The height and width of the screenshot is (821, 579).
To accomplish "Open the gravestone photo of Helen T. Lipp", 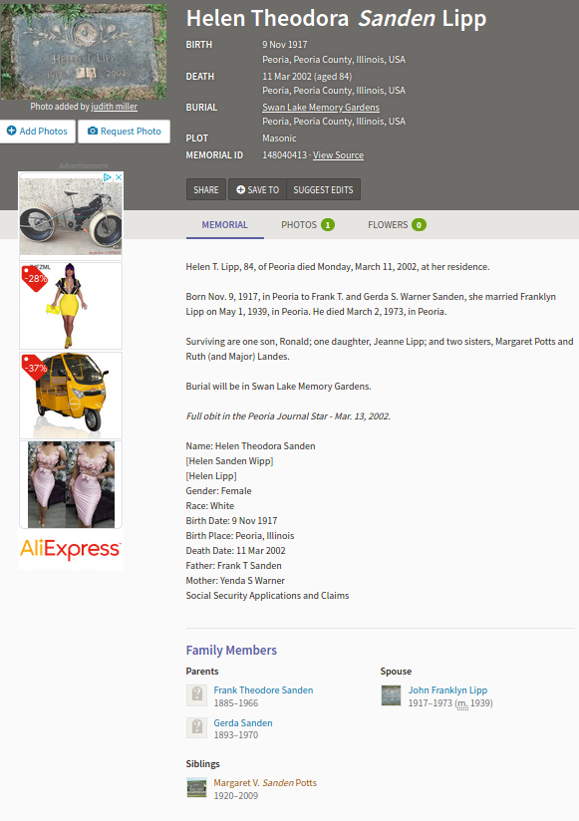I will tap(84, 52).
